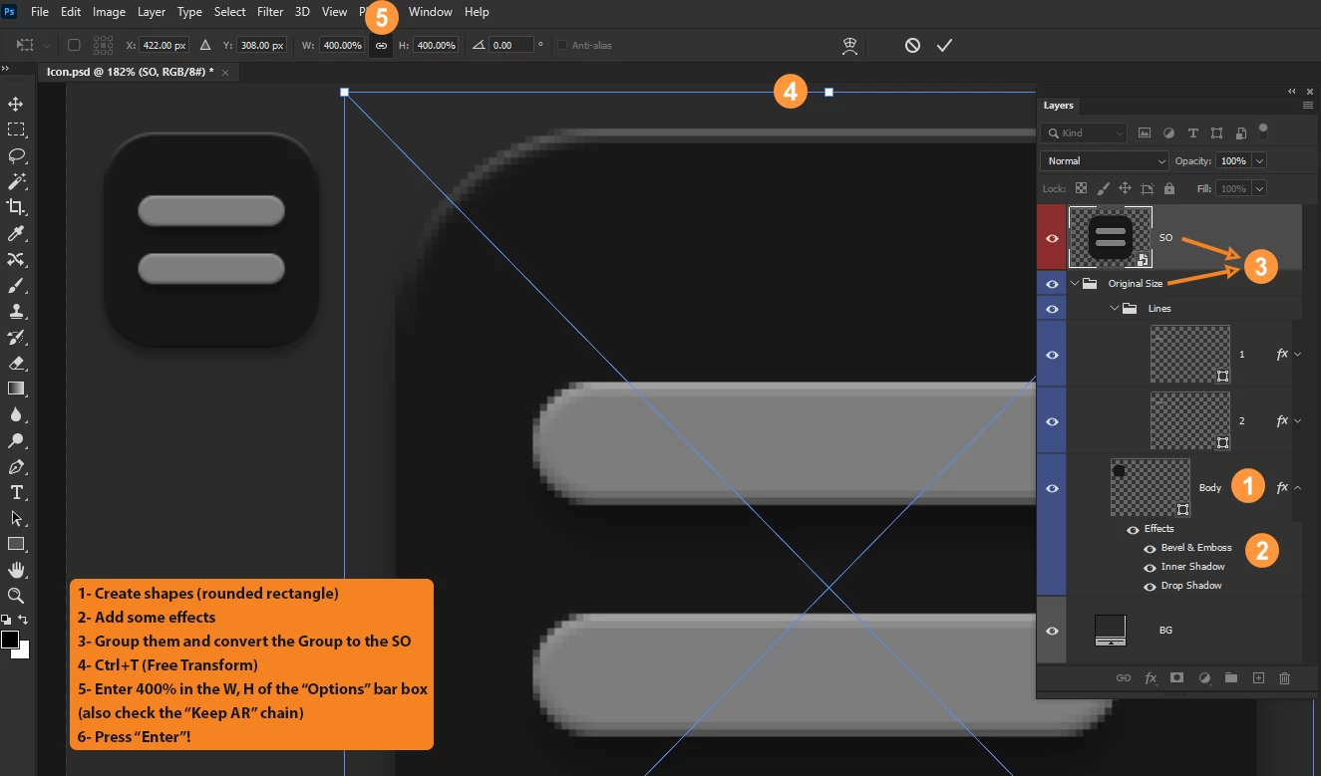Hide the Body layer
1321x776 pixels.
[x=1052, y=488]
